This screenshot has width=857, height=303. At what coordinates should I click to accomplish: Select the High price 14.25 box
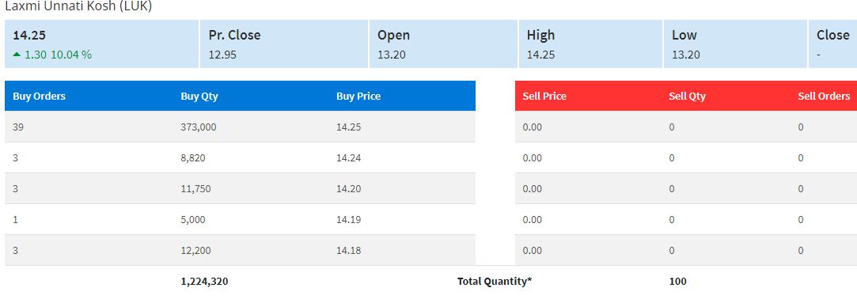pos(591,44)
